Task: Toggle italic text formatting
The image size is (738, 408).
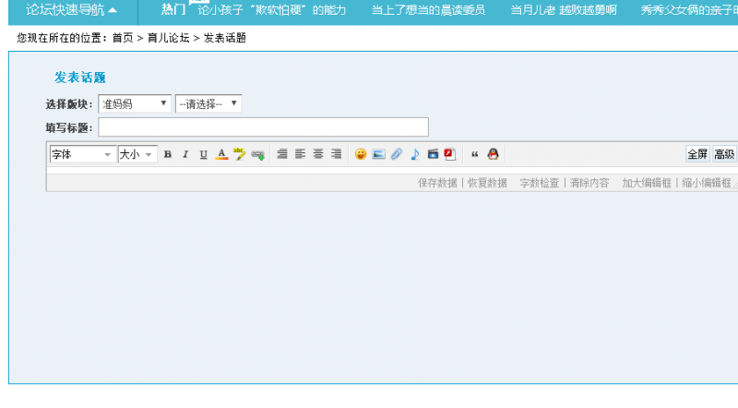Action: 185,154
